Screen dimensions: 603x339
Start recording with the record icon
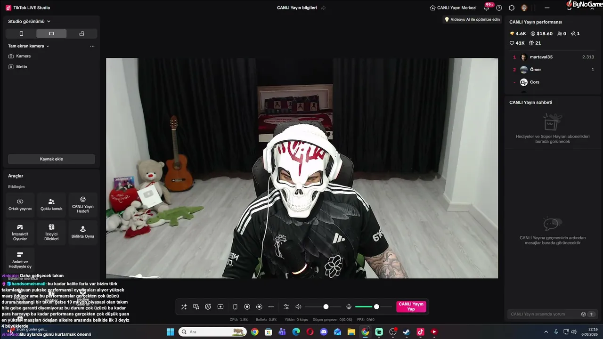(x=247, y=307)
